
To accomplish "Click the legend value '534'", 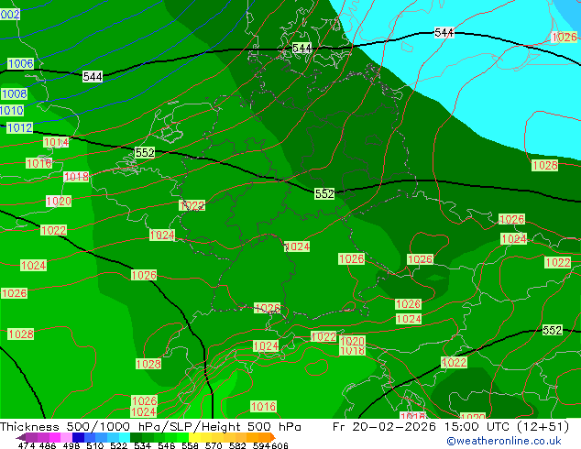I will tap(142, 445).
